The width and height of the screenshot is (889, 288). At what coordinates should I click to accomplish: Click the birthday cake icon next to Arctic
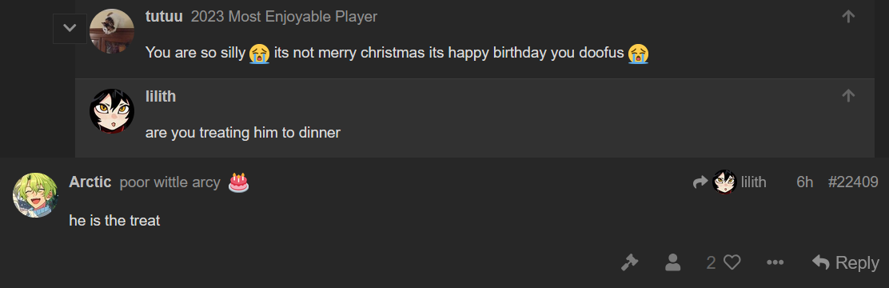click(x=239, y=182)
